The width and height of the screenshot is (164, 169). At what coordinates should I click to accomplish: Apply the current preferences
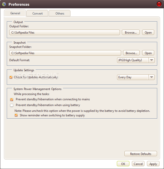click(153, 164)
